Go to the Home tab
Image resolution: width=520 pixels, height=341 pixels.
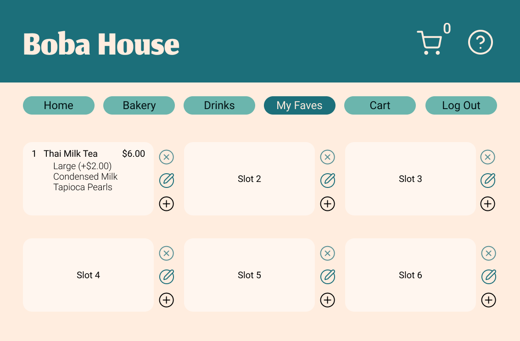(x=59, y=105)
